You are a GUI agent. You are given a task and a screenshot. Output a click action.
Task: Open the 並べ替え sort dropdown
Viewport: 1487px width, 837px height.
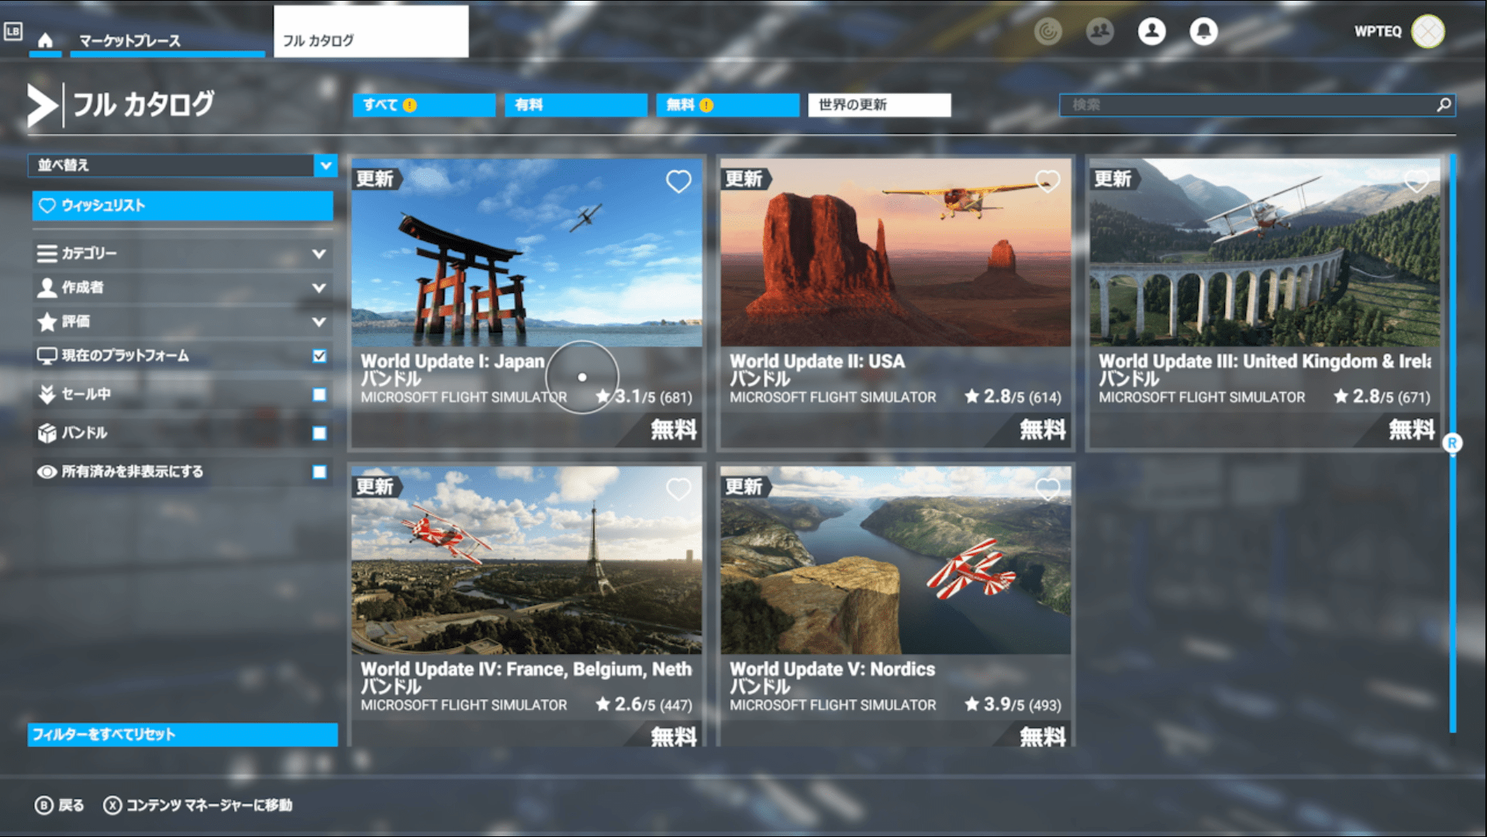182,165
